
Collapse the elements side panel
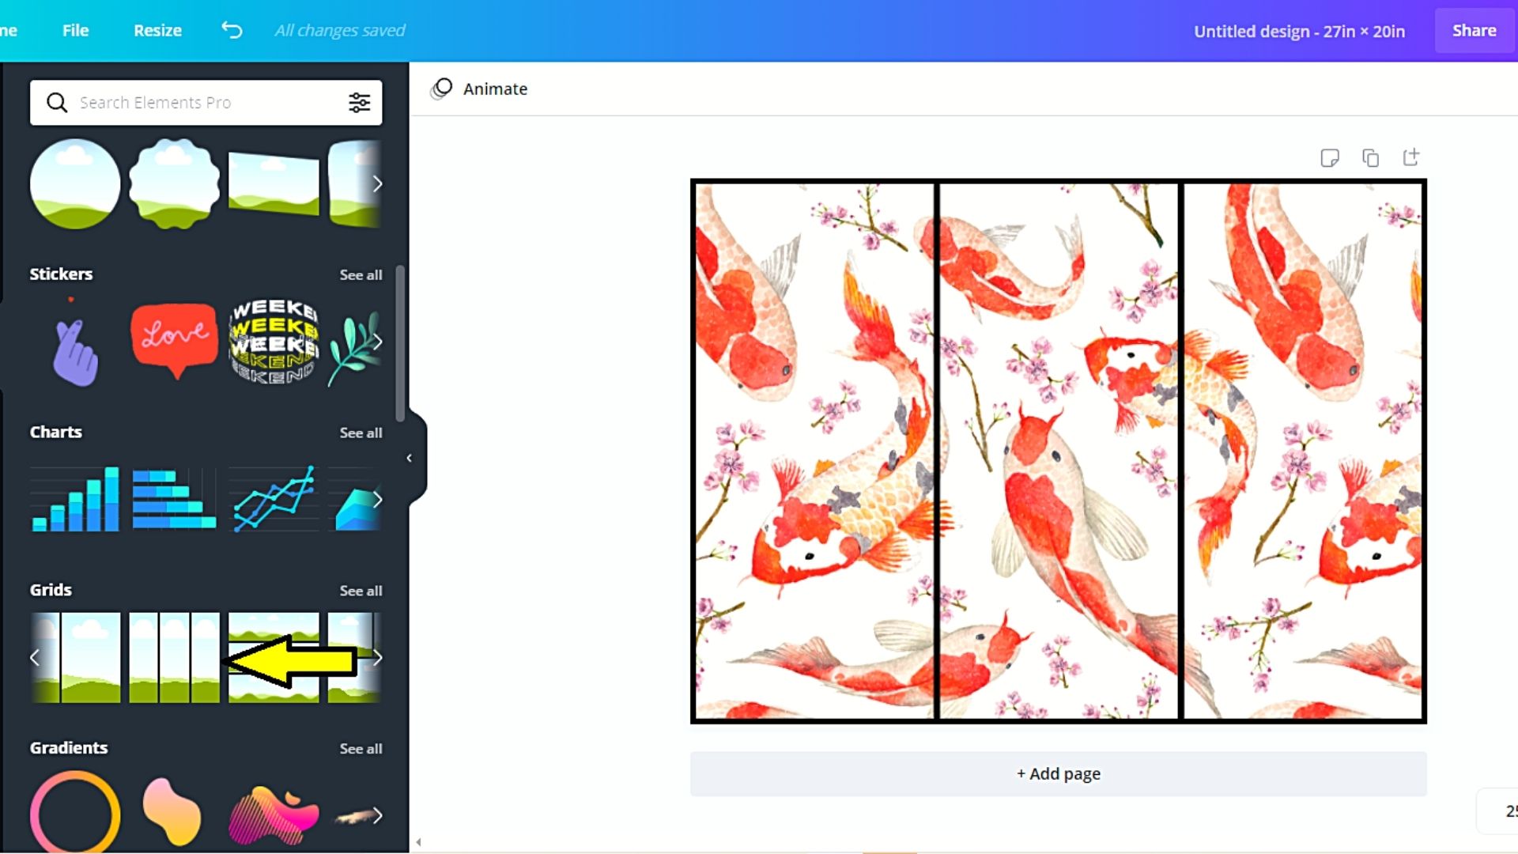tap(410, 457)
